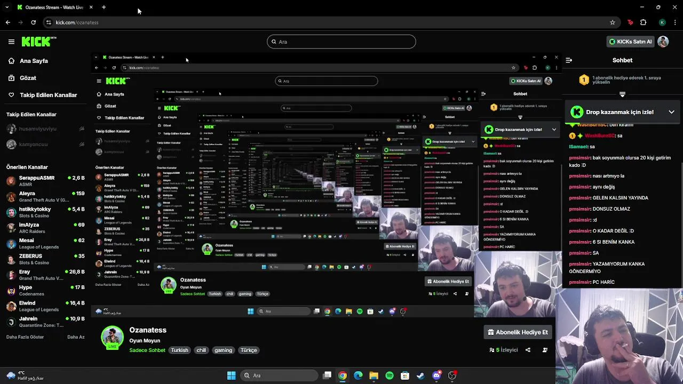Viewport: 683px width, 384px height.
Task: Open recommended channel Jahrein
Action: (45, 322)
